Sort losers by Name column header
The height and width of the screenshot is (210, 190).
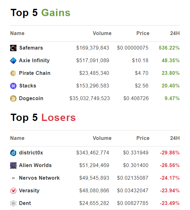[x=17, y=138]
